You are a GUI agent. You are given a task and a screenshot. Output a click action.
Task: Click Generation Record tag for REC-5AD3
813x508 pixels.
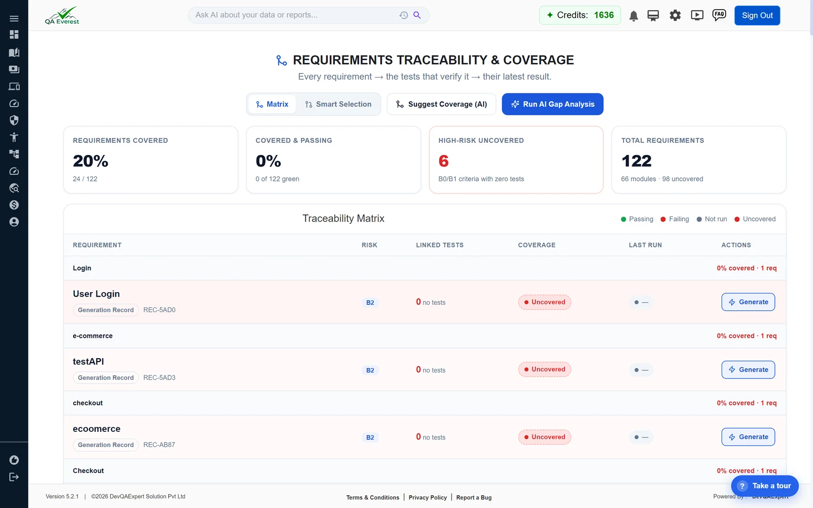tap(106, 377)
